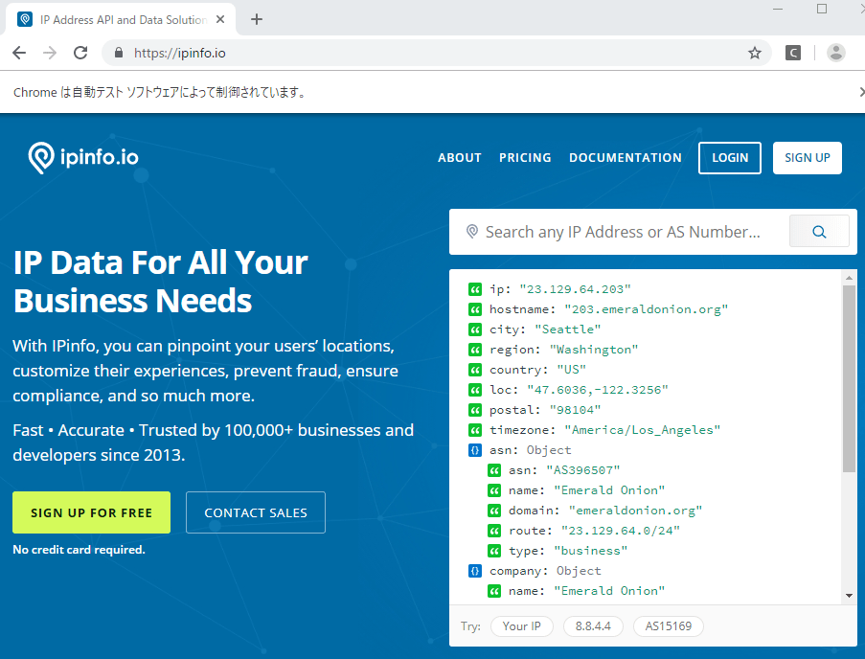This screenshot has height=659, width=865.
Task: Open the Chrome profile avatar
Action: (835, 53)
